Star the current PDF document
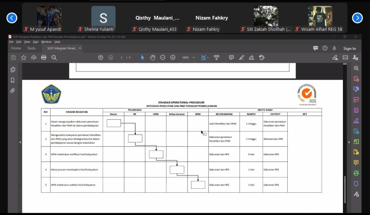The image size is (370, 215). [23, 58]
